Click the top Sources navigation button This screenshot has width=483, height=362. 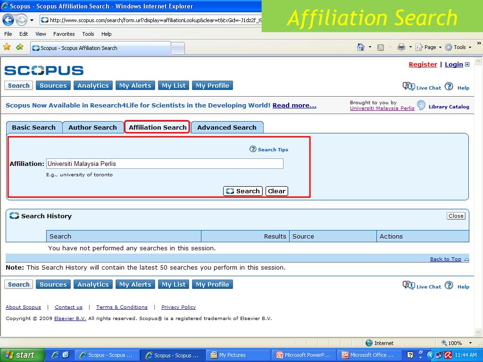(53, 86)
